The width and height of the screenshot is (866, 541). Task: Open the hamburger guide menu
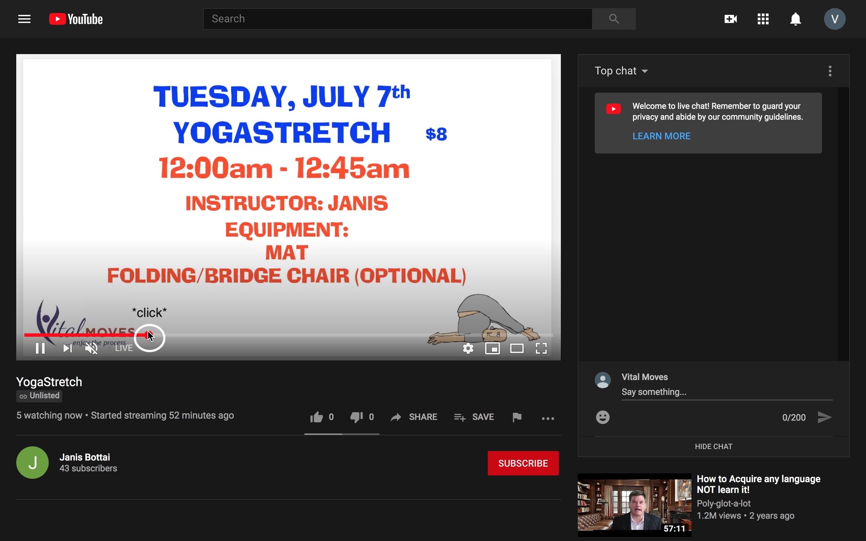coord(24,19)
